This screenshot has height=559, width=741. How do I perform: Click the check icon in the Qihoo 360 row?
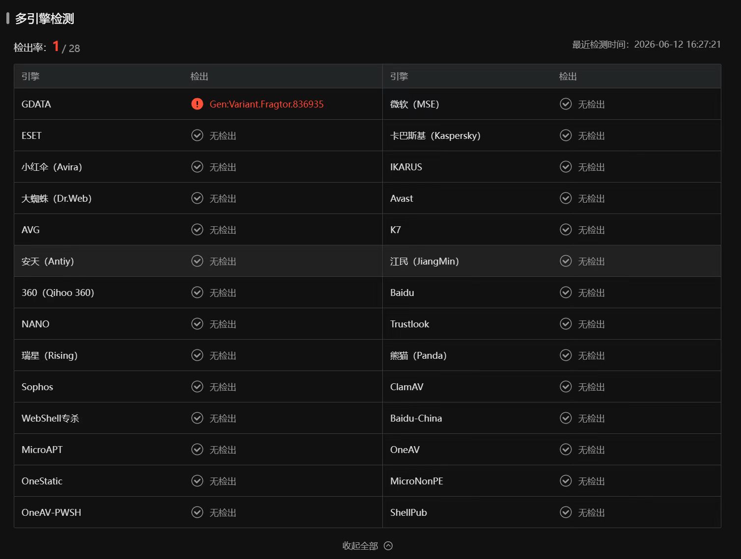coord(197,293)
